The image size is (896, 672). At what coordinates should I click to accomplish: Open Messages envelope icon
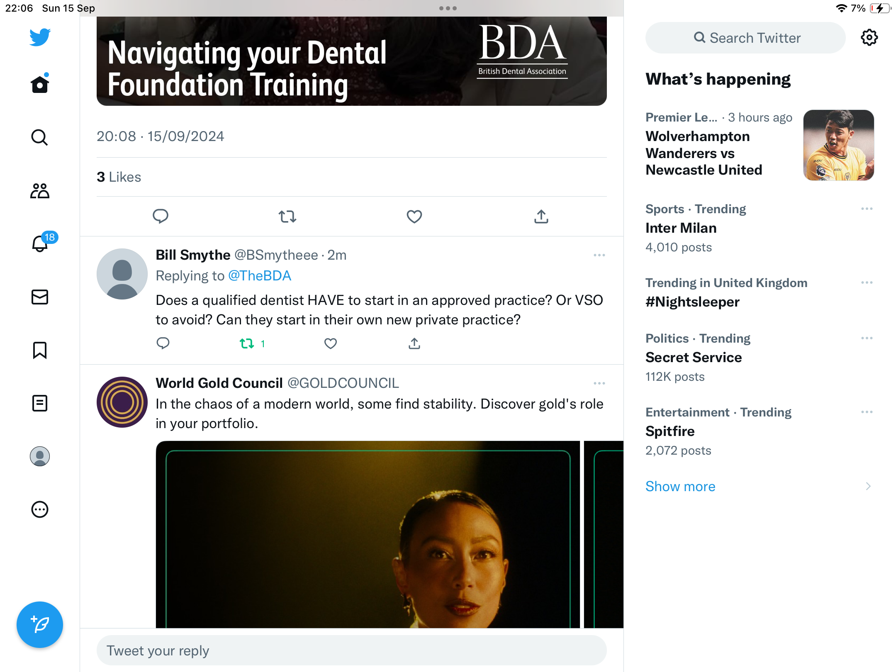40,297
